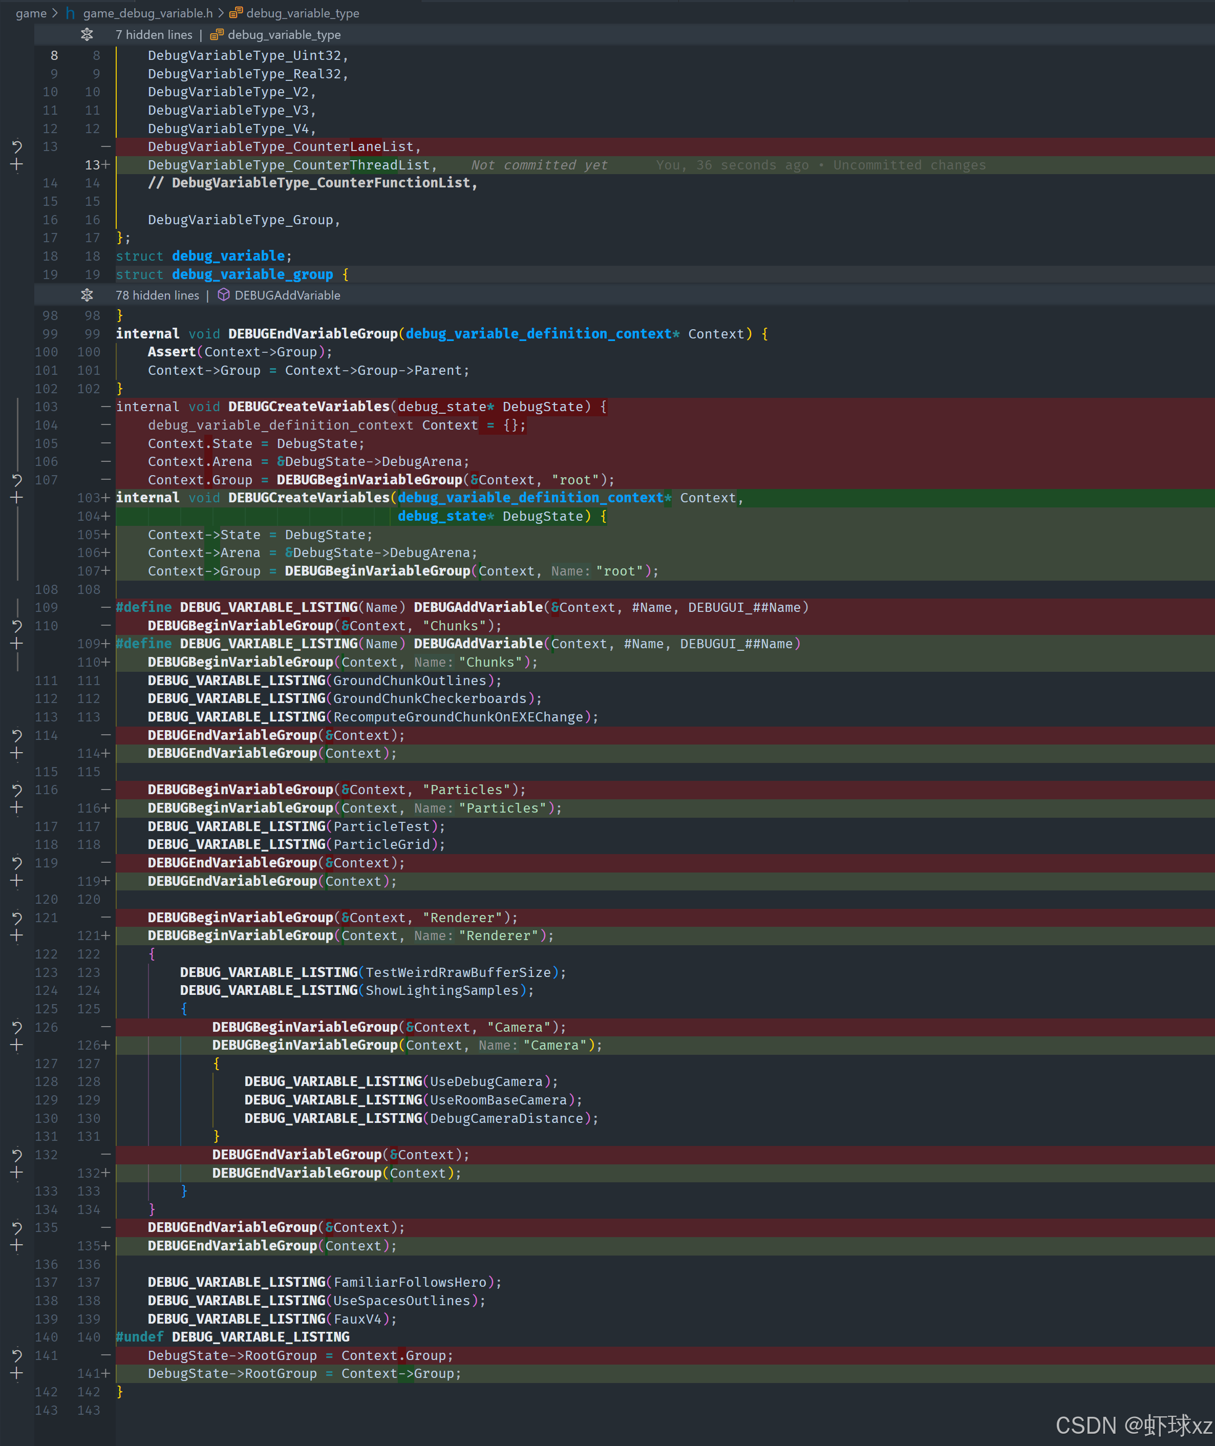Image resolution: width=1215 pixels, height=1446 pixels.
Task: Stage the CounterThreadList change with plus icon
Action: click(x=16, y=165)
